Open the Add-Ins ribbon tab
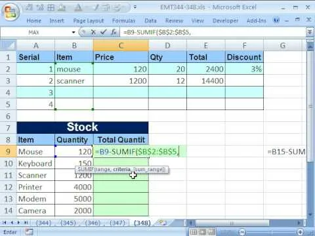Screen dimensions: 315x236 257,21
